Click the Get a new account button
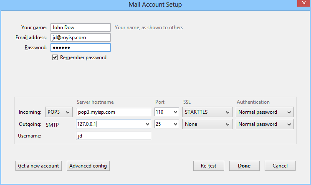 tap(38, 166)
